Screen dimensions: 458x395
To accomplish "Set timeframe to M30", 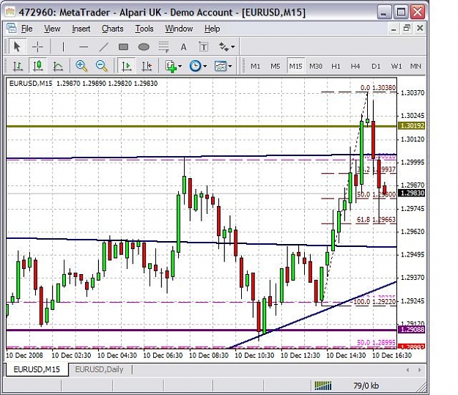I will click(316, 66).
